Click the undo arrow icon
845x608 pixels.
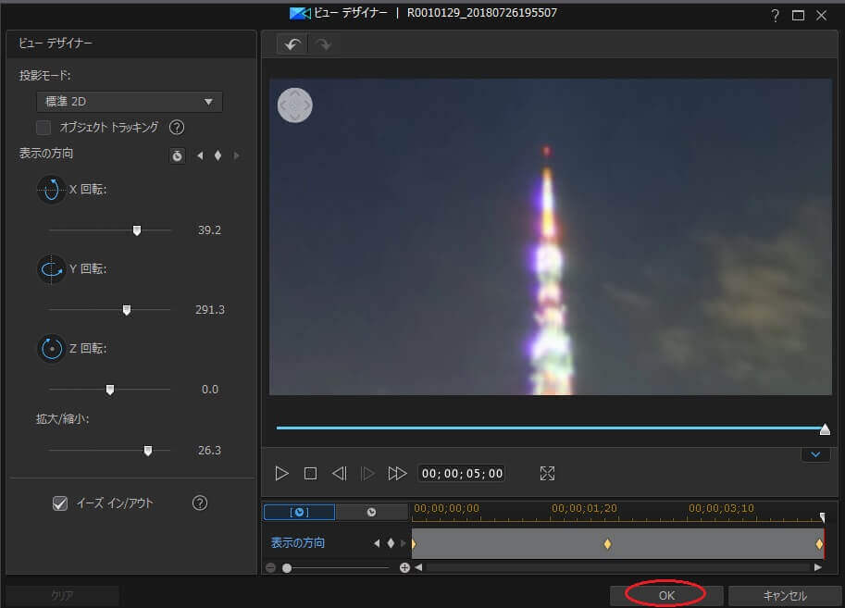point(292,44)
